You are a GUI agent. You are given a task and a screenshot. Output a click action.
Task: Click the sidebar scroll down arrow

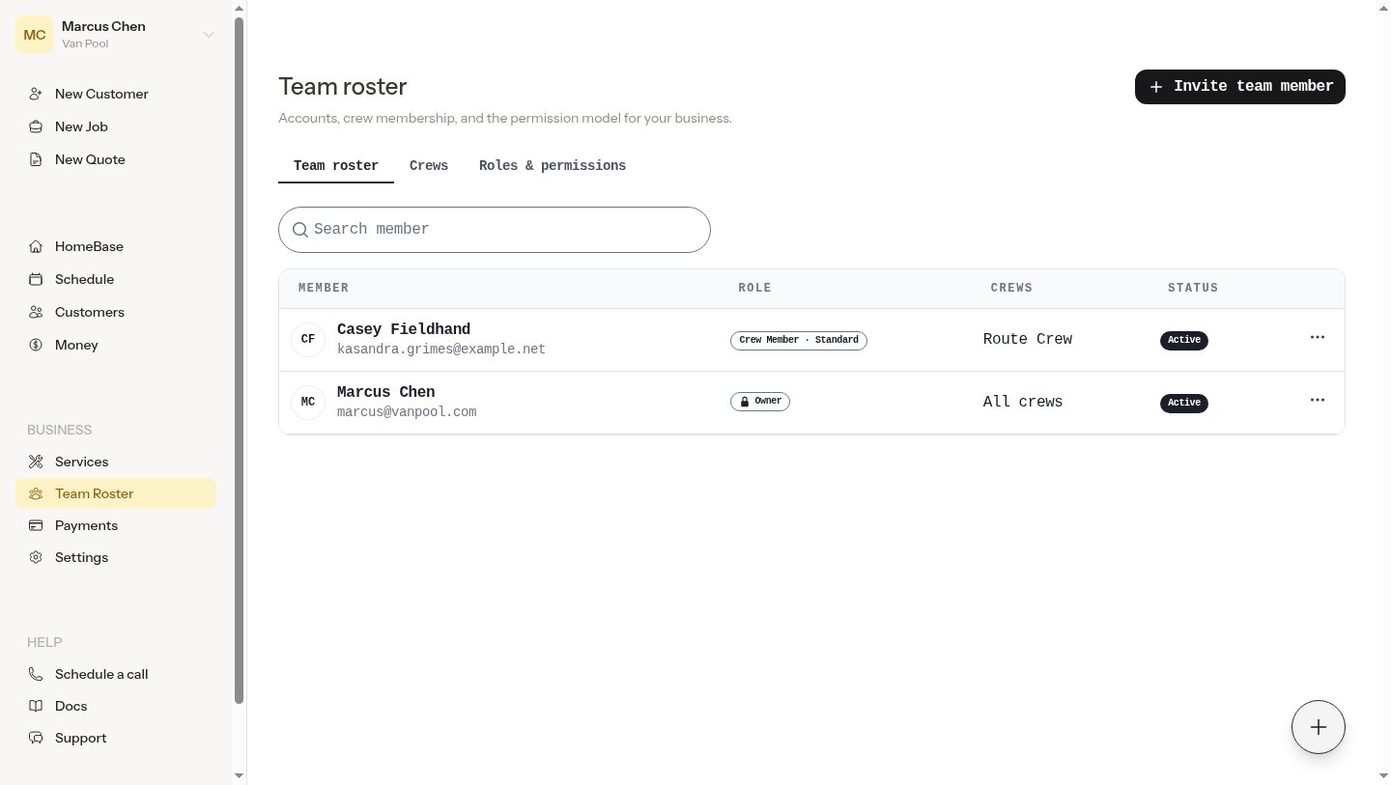(x=240, y=776)
